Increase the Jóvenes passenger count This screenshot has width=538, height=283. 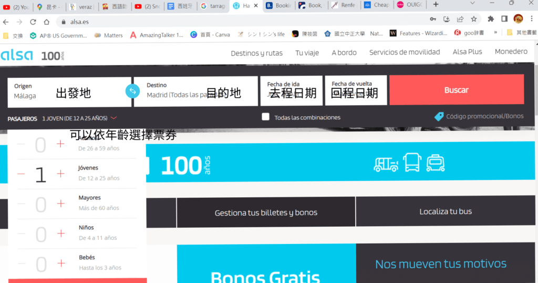[61, 174]
